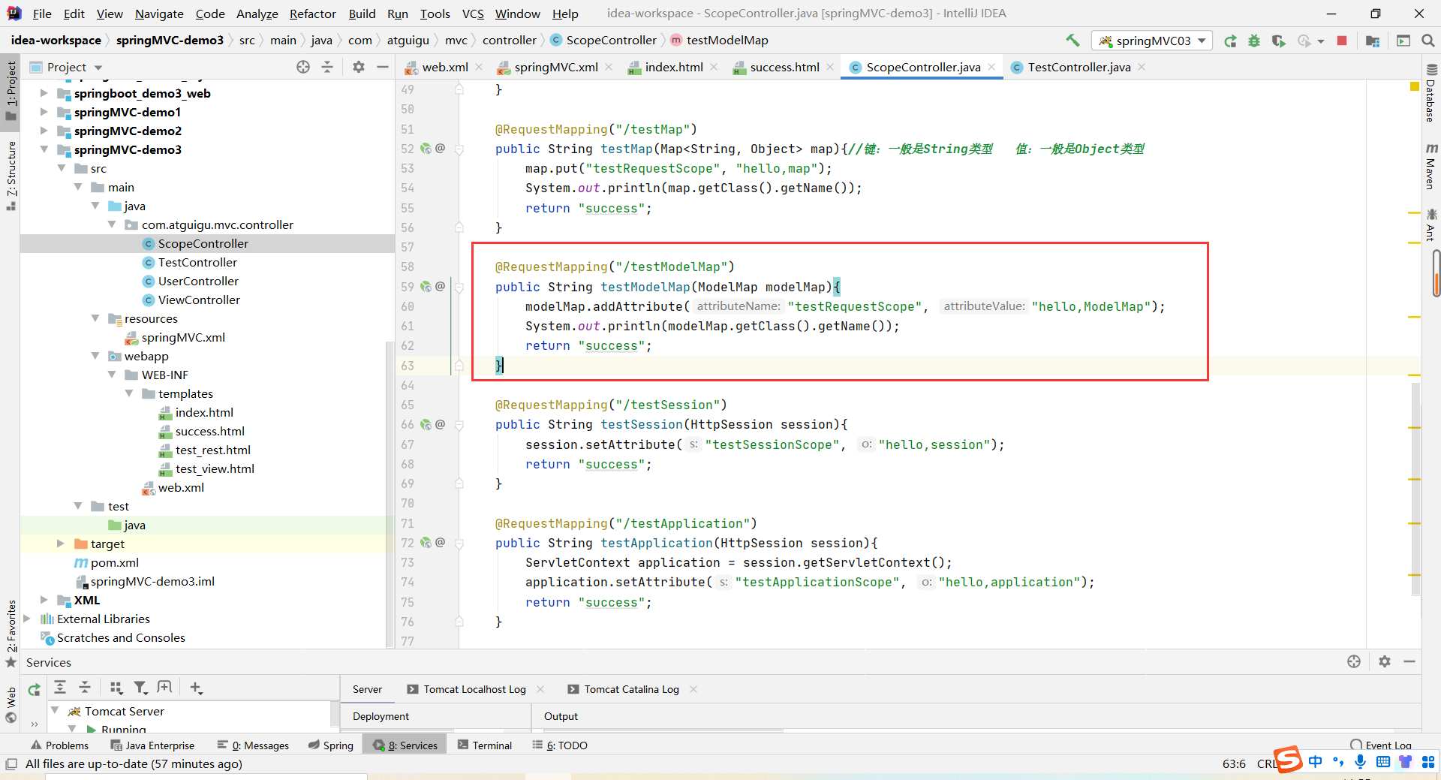Expand the springMVC-demo1 module node
The height and width of the screenshot is (780, 1441).
44,112
